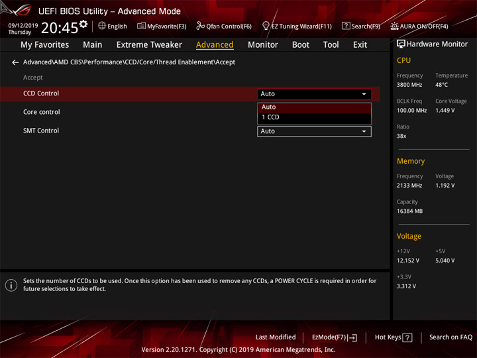477x358 pixels.
Task: Click the English language button
Action: click(117, 26)
